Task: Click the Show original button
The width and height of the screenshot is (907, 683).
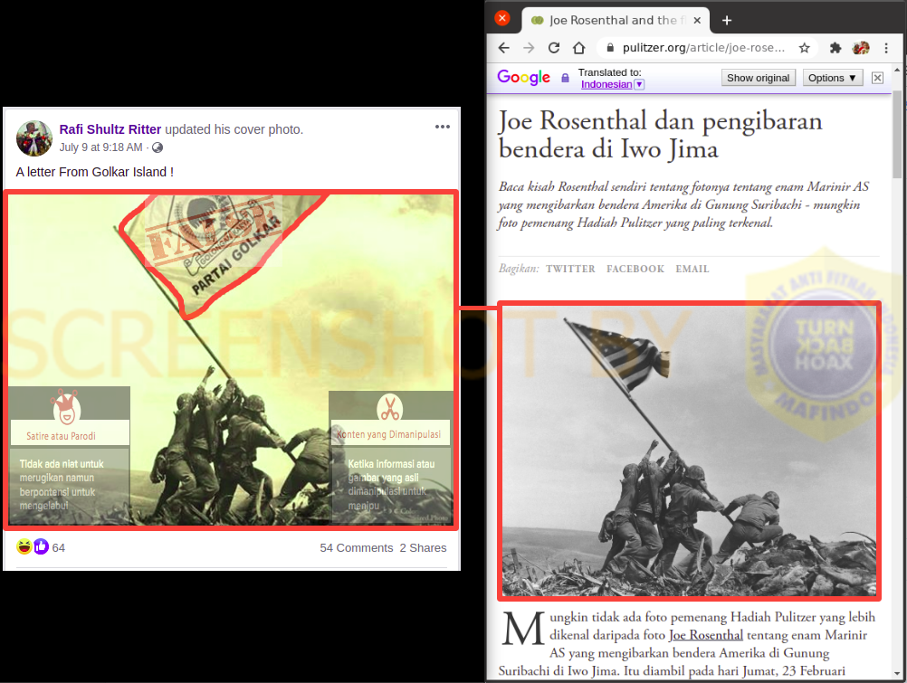Action: pos(758,78)
